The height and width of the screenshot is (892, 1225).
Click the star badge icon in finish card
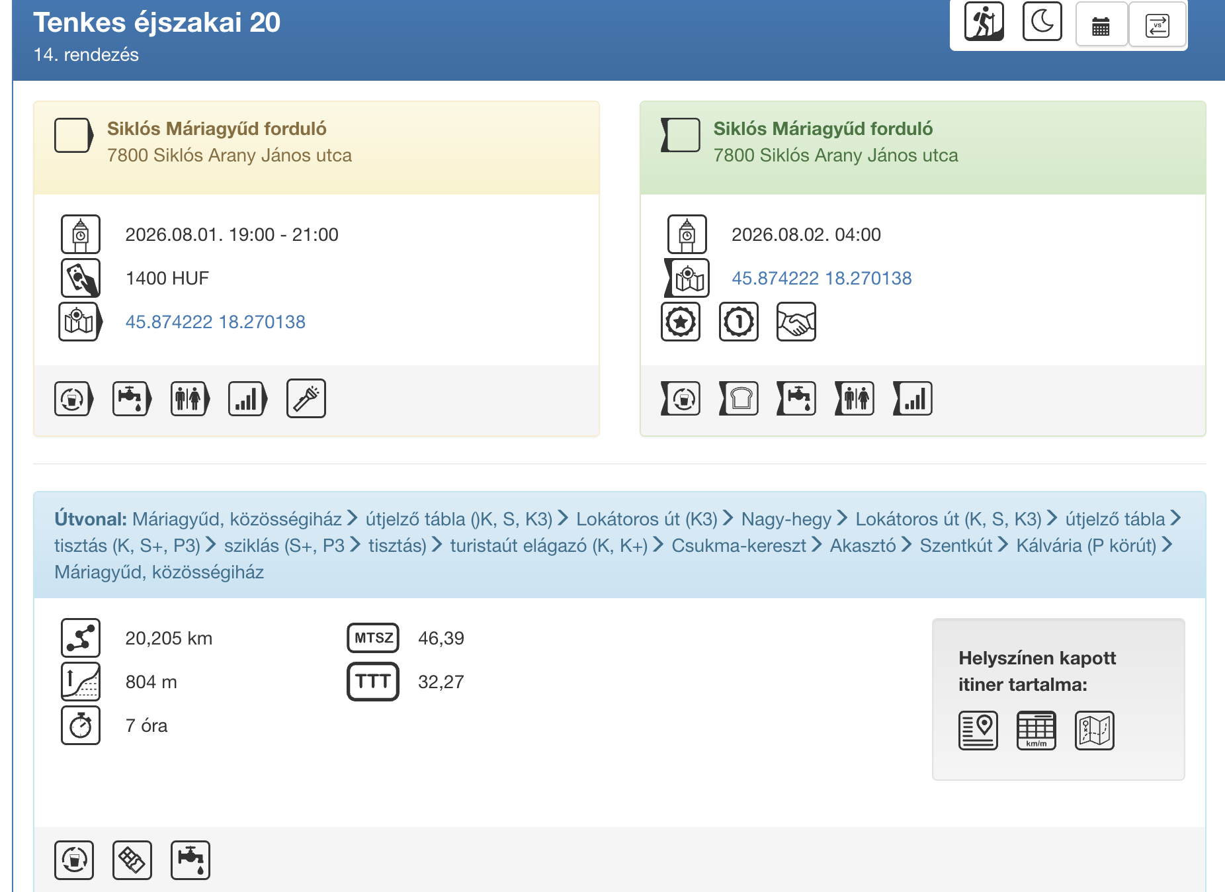point(681,322)
